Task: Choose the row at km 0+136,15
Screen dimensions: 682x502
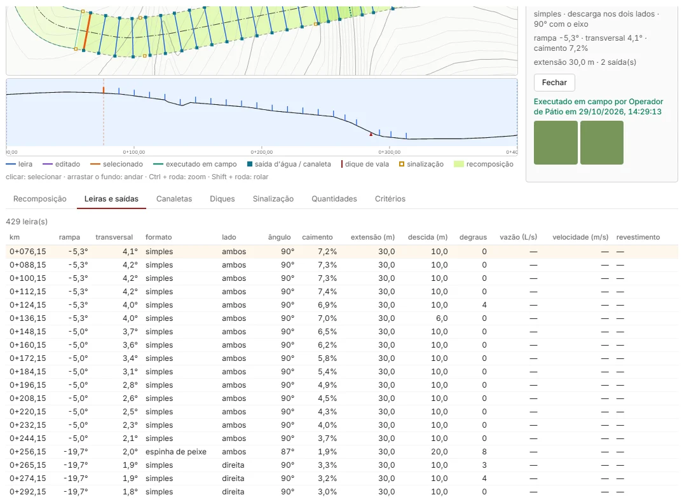Action: (342, 318)
